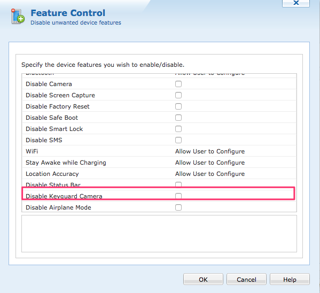Open the Location Accuracy setting dropdown
This screenshot has height=293, width=320.
tap(210, 174)
